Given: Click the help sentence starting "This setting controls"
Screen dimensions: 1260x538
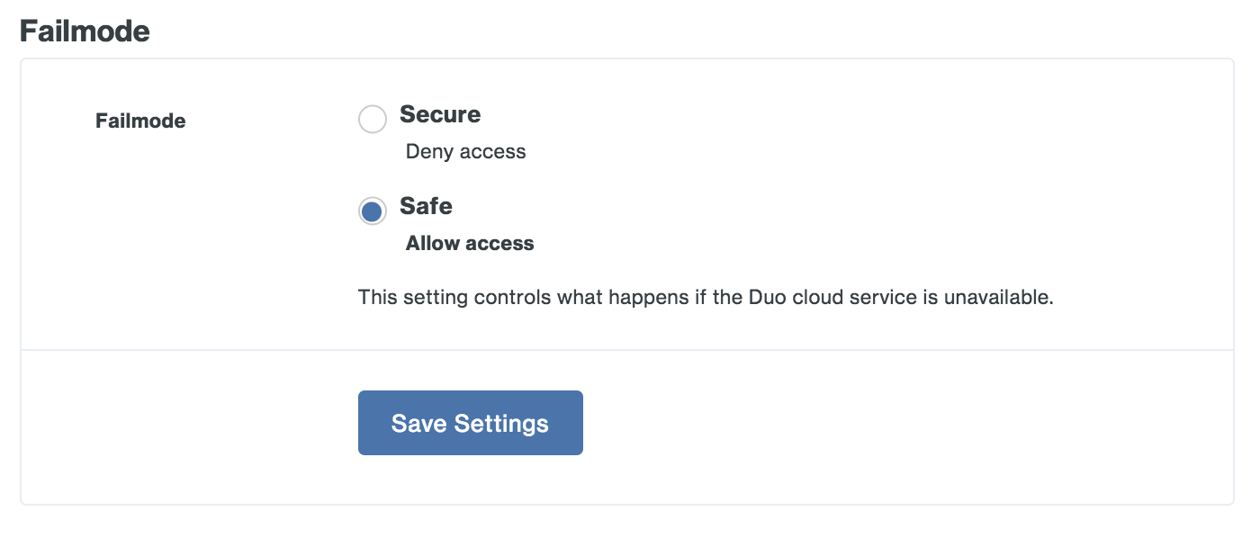Looking at the screenshot, I should (705, 297).
